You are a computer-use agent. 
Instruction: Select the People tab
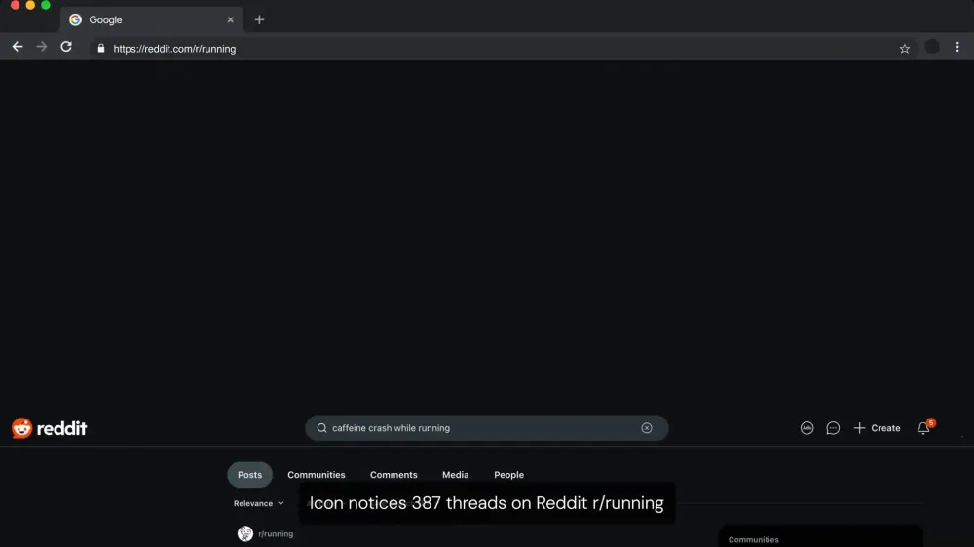[x=508, y=475]
